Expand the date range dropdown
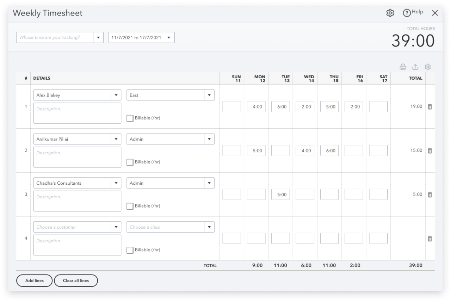 pyautogui.click(x=169, y=37)
